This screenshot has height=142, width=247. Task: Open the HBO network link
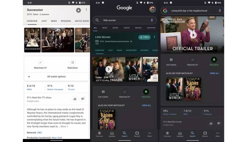tap(40, 133)
